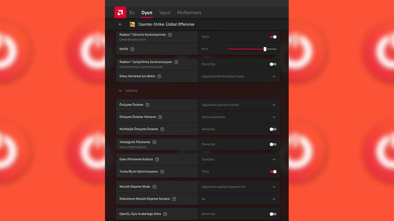The height and width of the screenshot is (221, 394).
Task: Change Maksimum Mozaik Döşeme Seviyesi from 8x
Action: point(274,199)
